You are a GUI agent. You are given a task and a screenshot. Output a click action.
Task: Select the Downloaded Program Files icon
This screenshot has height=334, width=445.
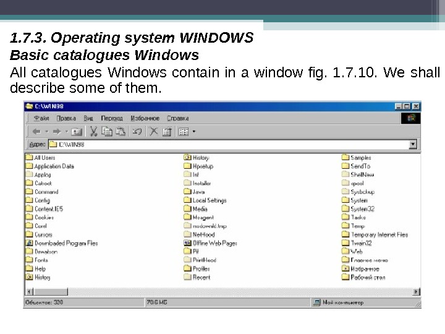click(29, 243)
